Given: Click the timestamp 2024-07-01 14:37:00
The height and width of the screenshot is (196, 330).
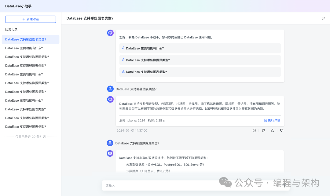Looking at the screenshot, I should pos(132,131).
